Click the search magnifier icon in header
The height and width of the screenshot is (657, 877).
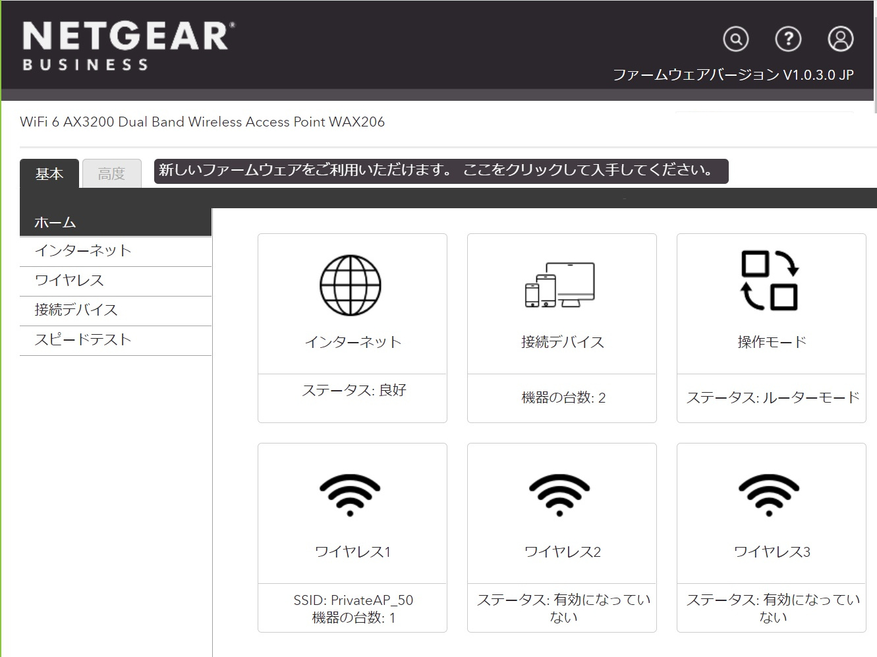point(735,40)
